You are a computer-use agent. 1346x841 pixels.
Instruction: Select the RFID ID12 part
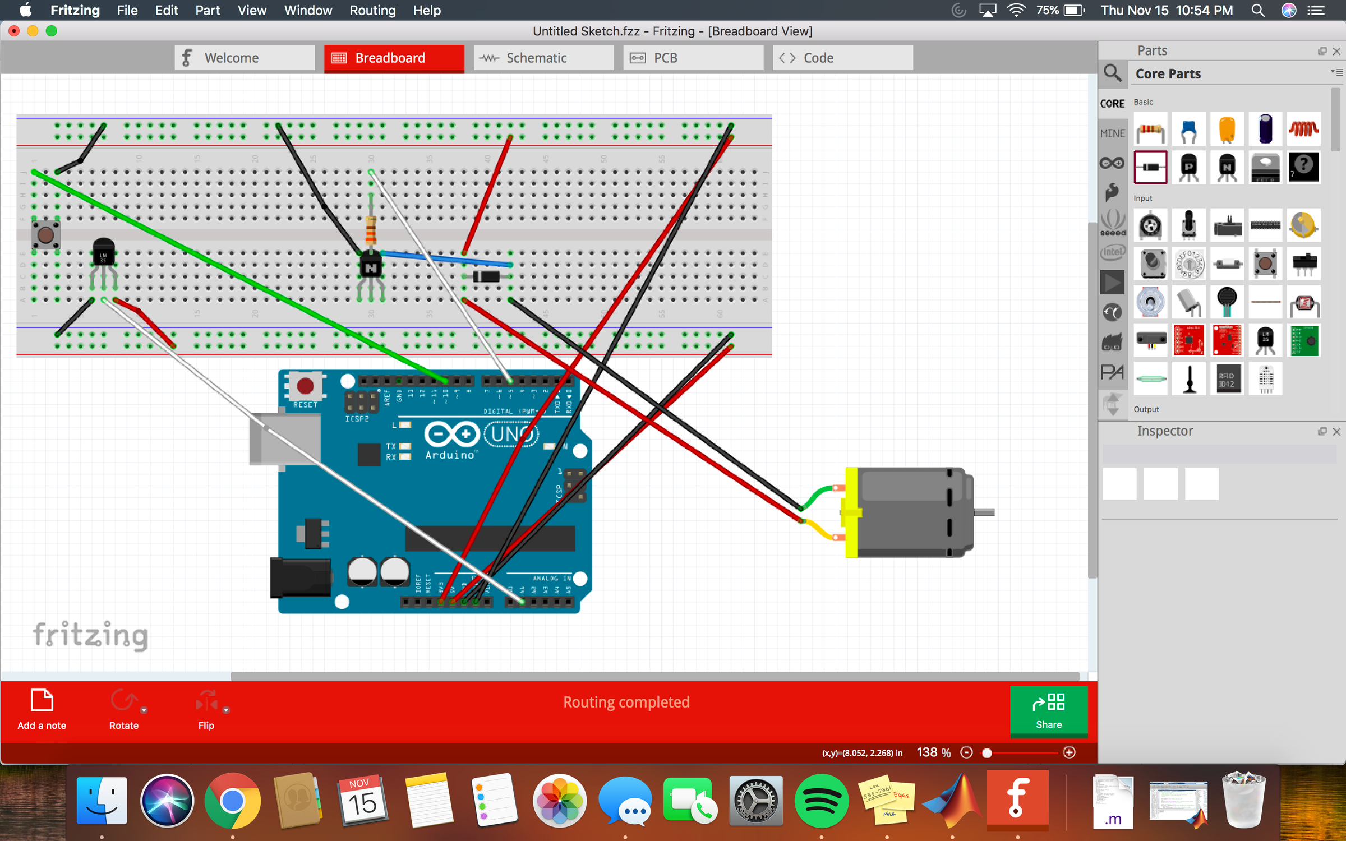click(x=1228, y=378)
